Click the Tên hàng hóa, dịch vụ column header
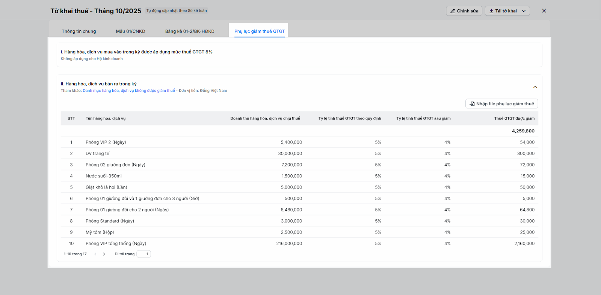 point(106,118)
